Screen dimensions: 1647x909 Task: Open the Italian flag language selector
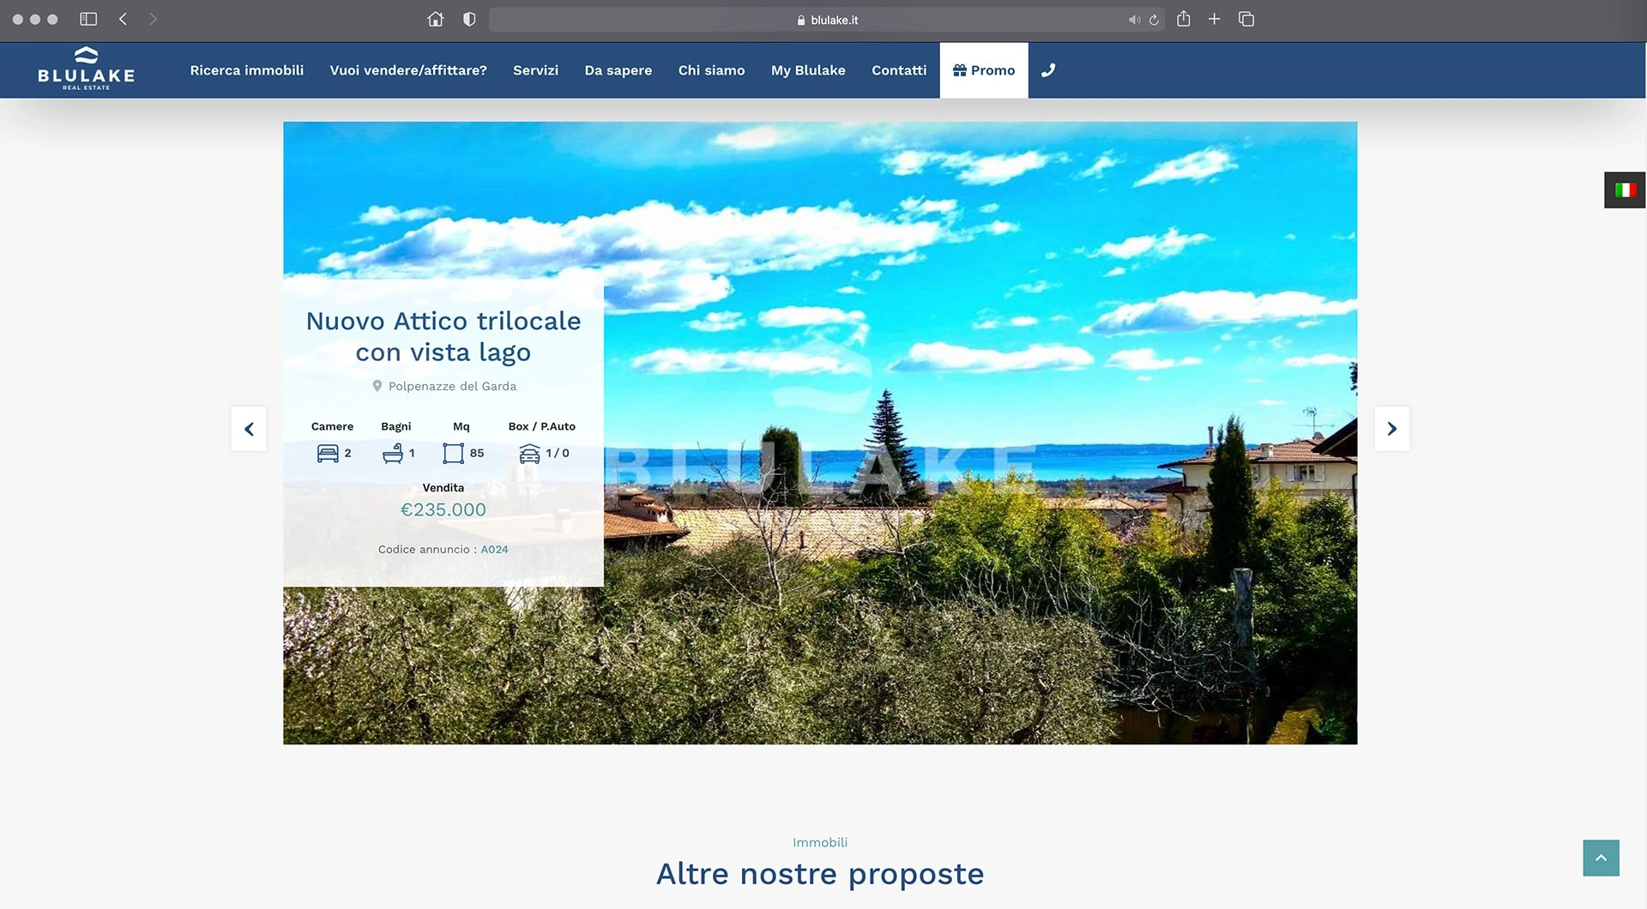point(1625,190)
